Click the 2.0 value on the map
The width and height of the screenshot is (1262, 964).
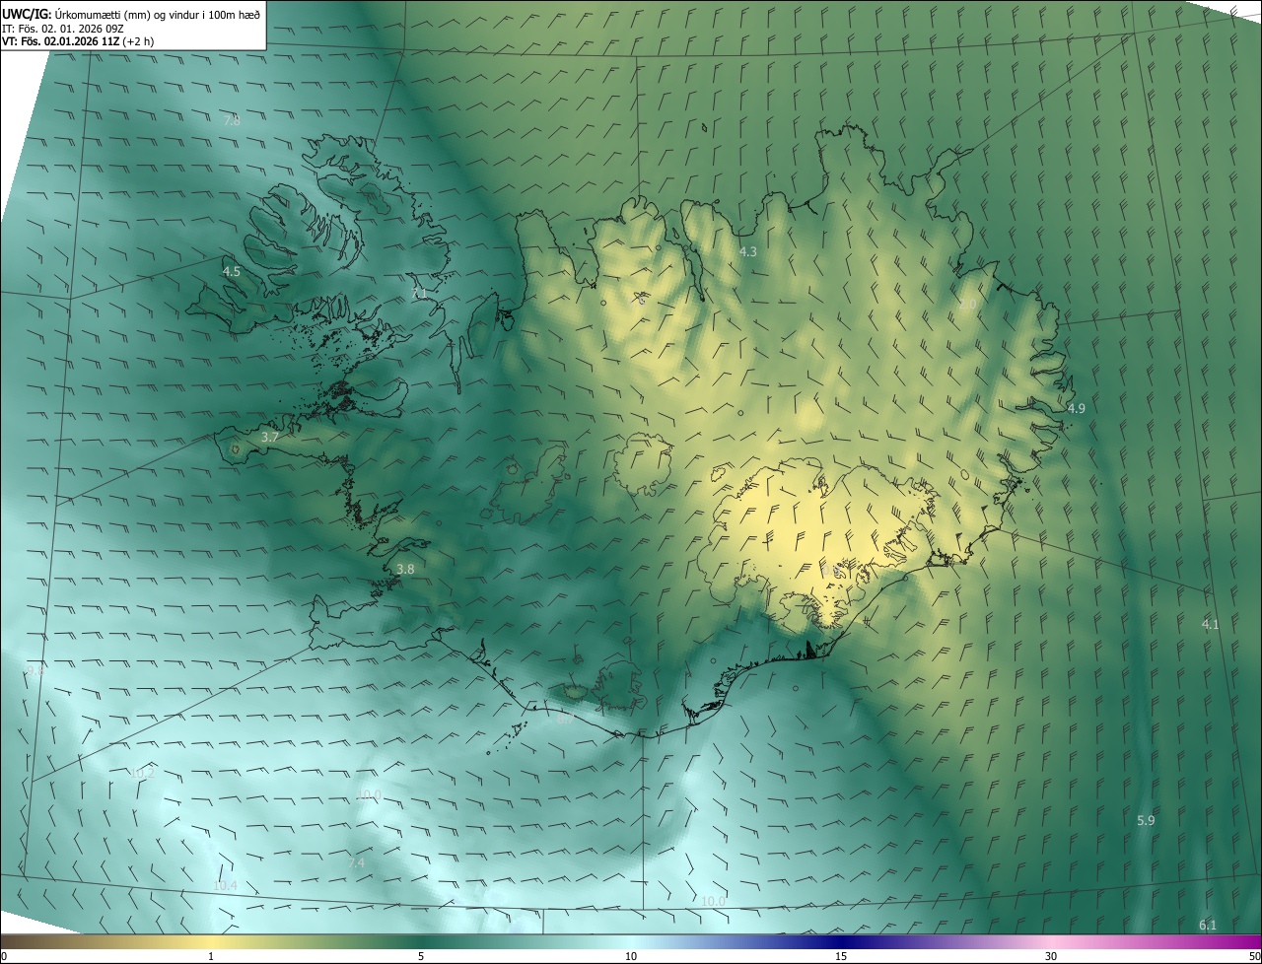click(x=967, y=305)
